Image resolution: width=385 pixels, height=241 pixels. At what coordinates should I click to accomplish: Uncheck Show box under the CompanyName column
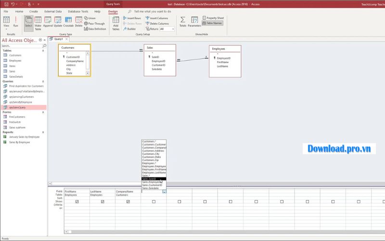point(128,201)
